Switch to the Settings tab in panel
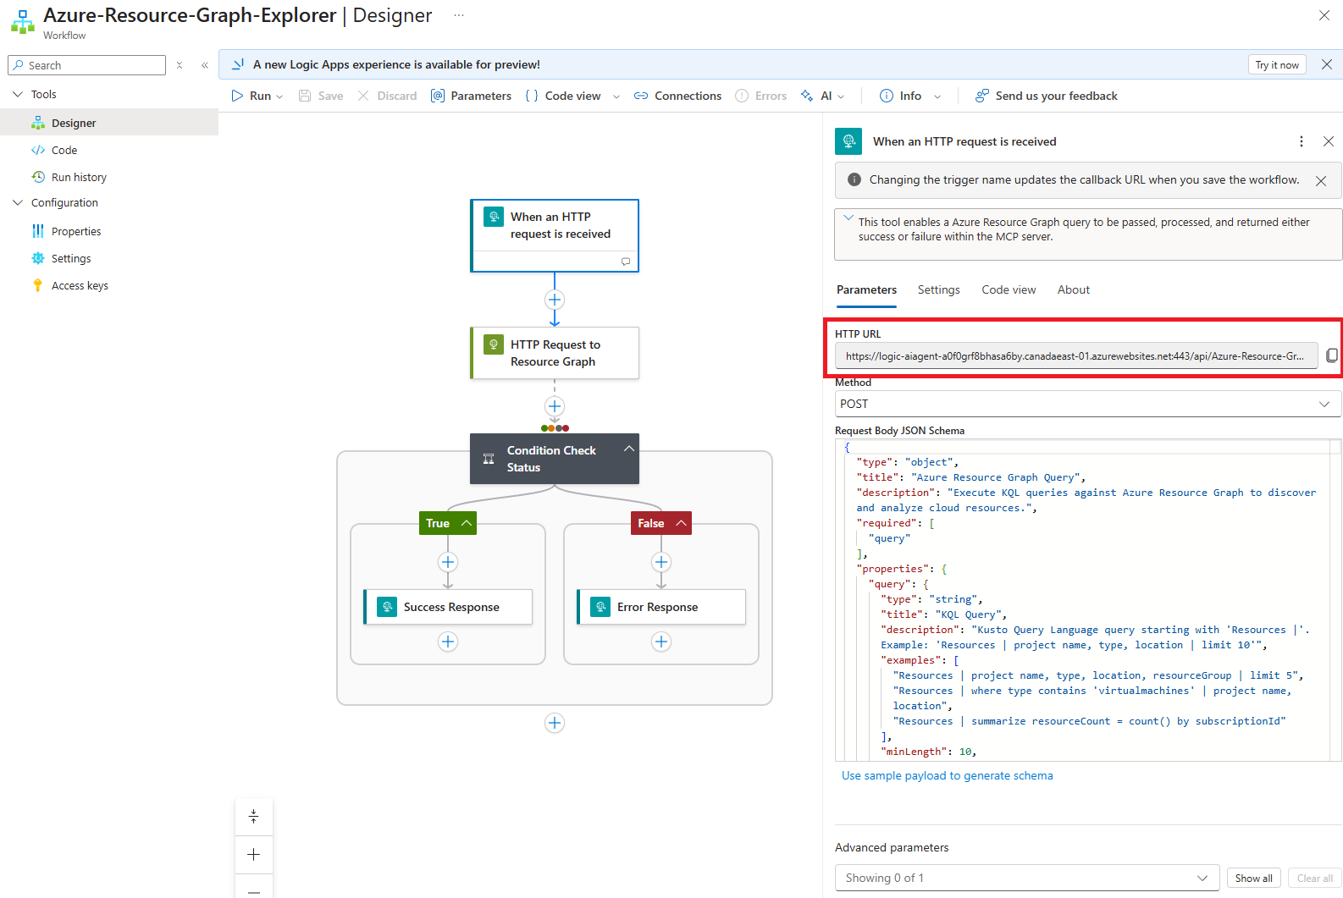 938,289
